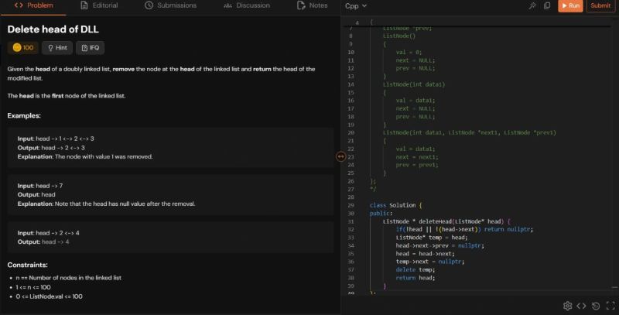Click the 'Examples:' heading

point(24,115)
